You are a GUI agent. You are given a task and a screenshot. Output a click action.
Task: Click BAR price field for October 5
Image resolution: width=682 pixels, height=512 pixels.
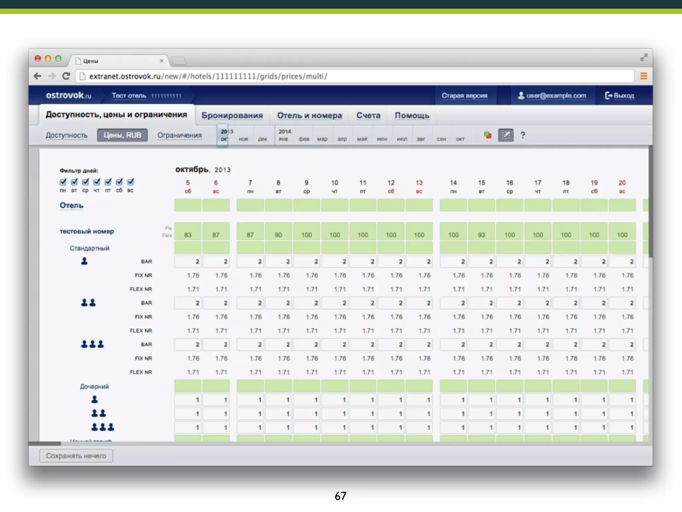click(x=188, y=262)
